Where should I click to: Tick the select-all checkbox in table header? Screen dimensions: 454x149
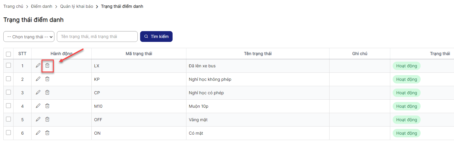(8, 54)
